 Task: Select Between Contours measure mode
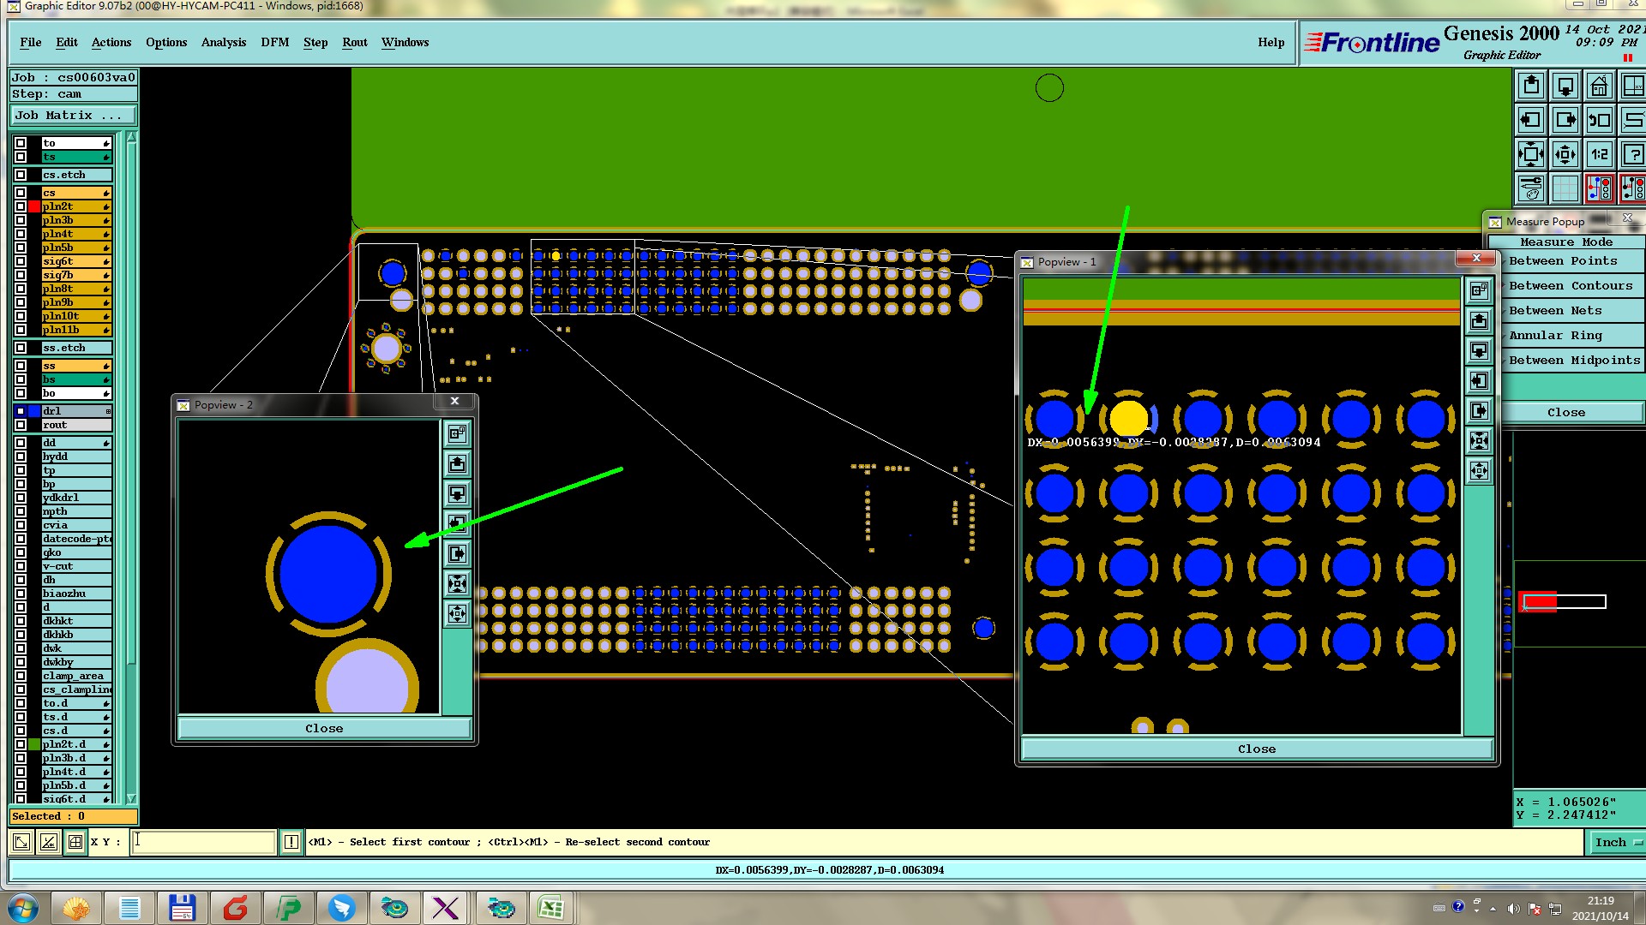pyautogui.click(x=1571, y=286)
